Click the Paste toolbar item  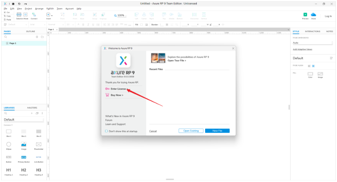click(8, 20)
